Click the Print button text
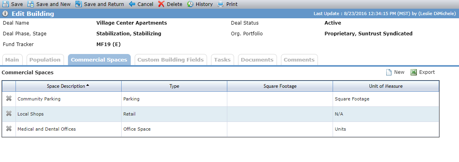The width and height of the screenshot is (459, 162). (232, 4)
